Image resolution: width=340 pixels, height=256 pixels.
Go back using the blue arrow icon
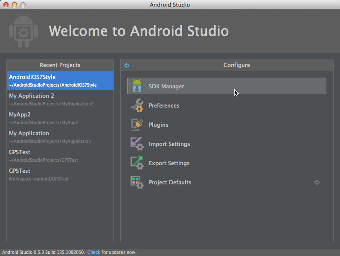tap(127, 65)
